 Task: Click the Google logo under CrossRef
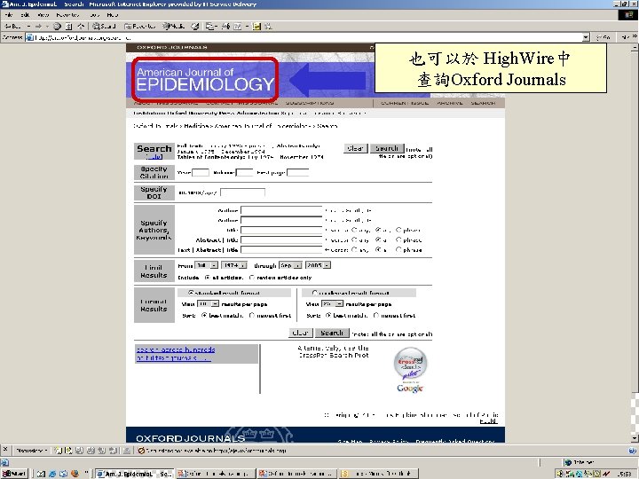410,389
